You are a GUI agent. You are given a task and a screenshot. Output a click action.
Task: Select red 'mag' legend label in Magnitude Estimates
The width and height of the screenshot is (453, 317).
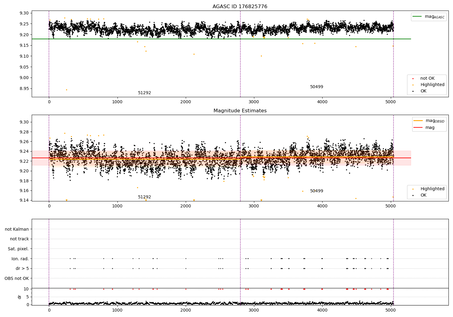click(430, 128)
